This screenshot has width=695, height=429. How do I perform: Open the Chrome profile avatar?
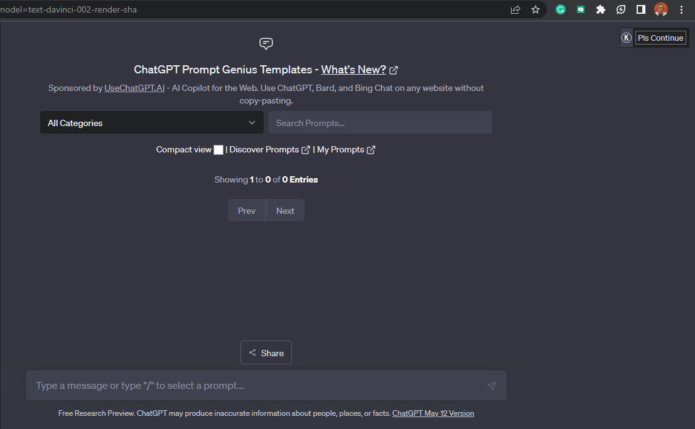661,9
